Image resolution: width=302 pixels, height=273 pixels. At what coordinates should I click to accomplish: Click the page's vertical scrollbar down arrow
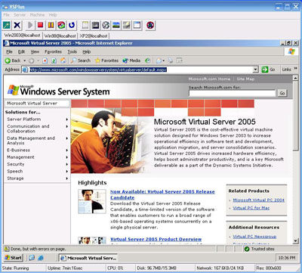click(x=296, y=241)
